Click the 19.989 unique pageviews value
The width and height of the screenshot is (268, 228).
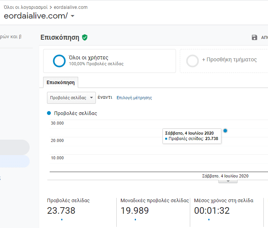pyautogui.click(x=135, y=211)
